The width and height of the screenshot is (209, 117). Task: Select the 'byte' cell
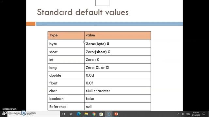66,44
